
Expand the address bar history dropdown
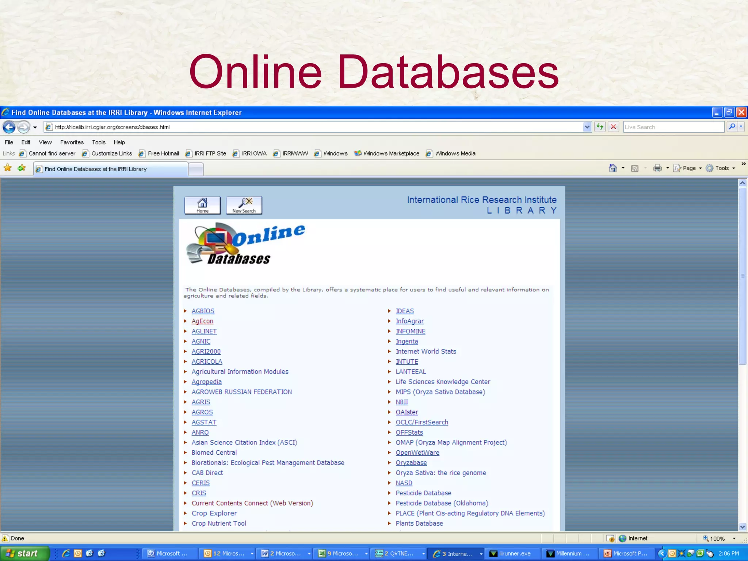[x=587, y=127]
